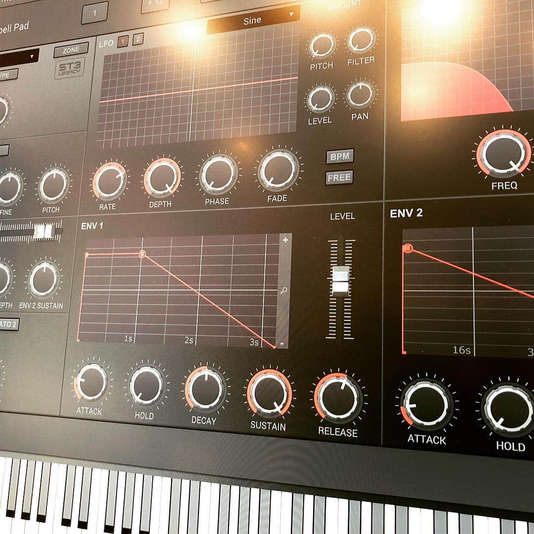Click the ENV 1 magnifier icon
The image size is (534, 534).
point(284,291)
